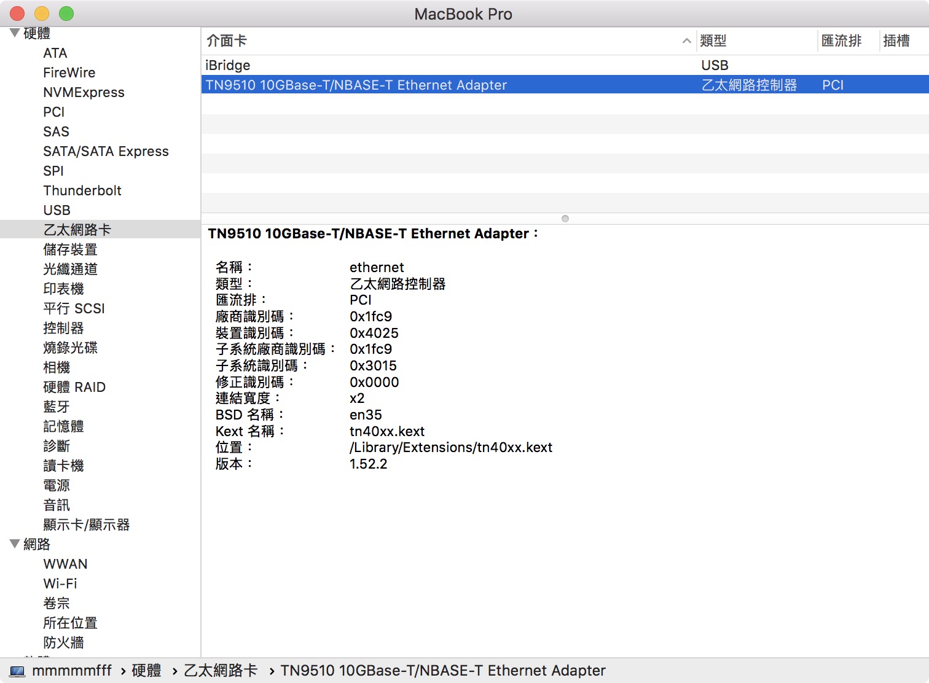Click the 匯流排 column header
The image size is (929, 683).
(x=841, y=41)
